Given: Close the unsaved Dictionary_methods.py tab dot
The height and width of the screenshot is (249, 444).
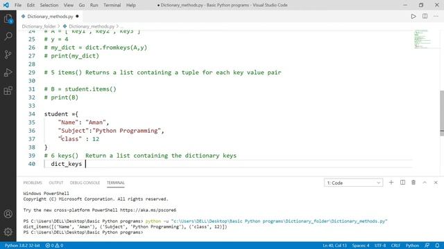Looking at the screenshot, I should [x=77, y=17].
